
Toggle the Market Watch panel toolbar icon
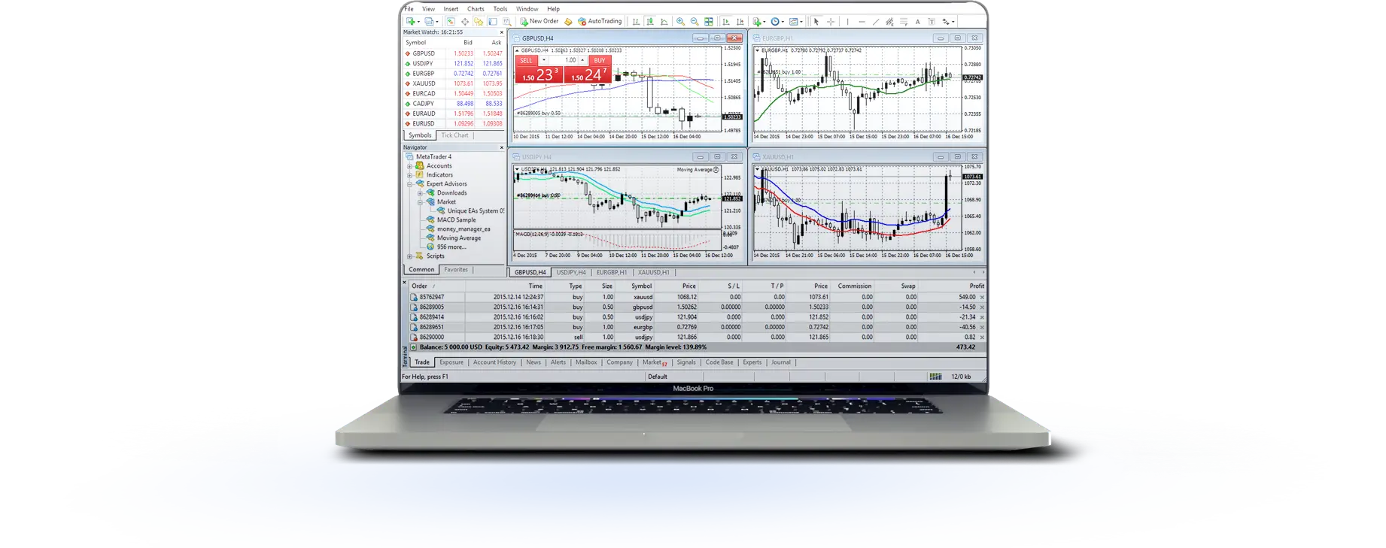point(450,22)
